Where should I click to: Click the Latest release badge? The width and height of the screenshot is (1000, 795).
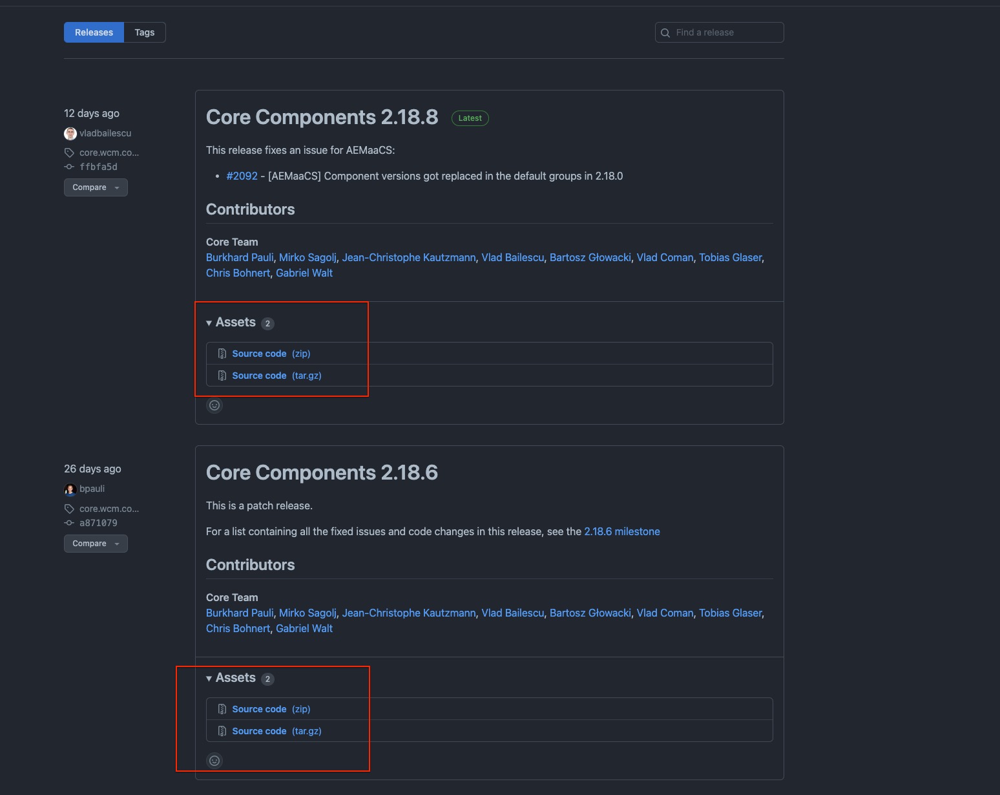click(x=470, y=118)
